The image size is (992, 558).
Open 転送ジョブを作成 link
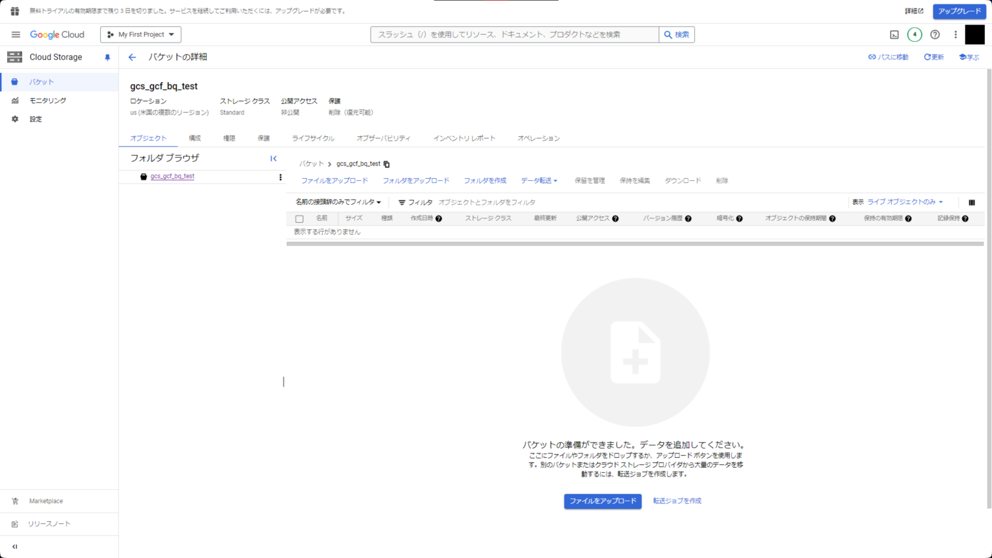(x=676, y=501)
